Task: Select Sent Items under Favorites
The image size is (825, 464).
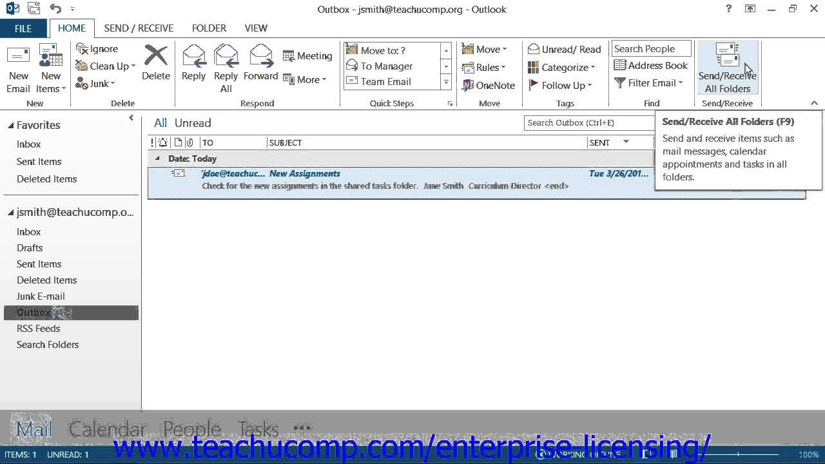Action: pos(39,162)
